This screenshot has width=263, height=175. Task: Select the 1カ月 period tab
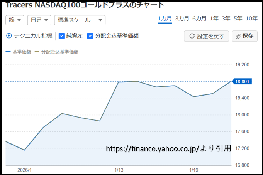[165, 19]
